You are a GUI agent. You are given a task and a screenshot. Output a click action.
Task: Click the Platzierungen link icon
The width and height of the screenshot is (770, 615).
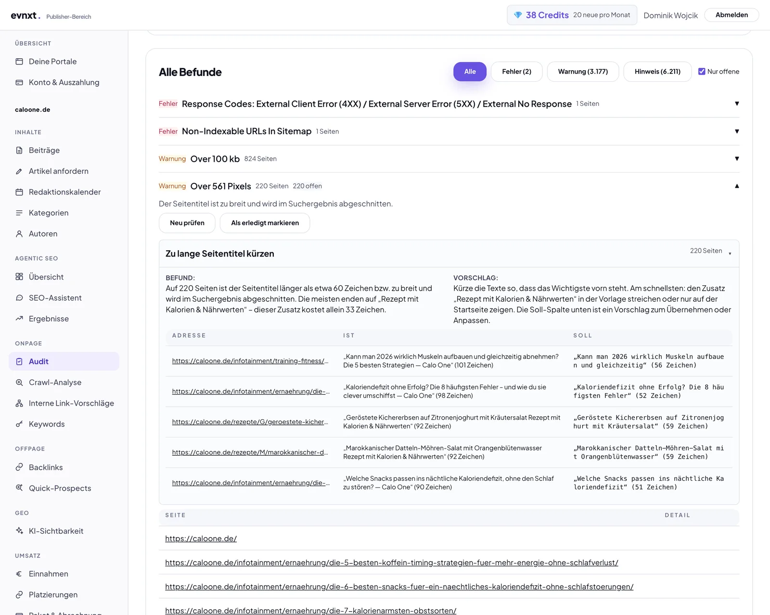tap(19, 595)
